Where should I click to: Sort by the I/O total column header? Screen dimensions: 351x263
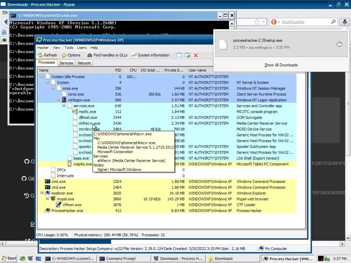(x=150, y=70)
